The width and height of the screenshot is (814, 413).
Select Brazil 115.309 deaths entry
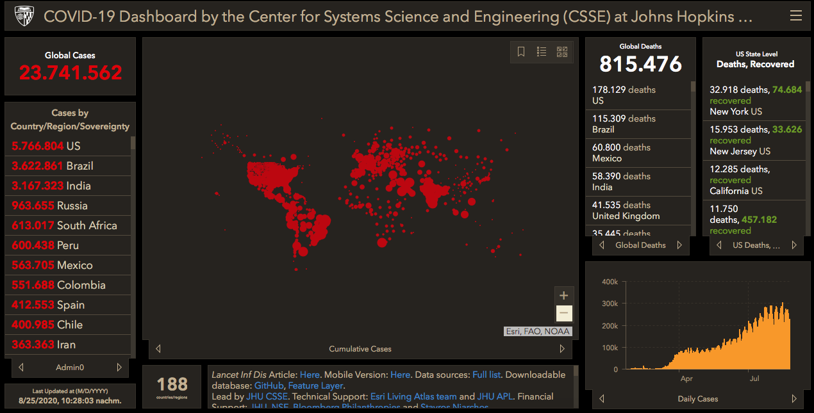638,124
